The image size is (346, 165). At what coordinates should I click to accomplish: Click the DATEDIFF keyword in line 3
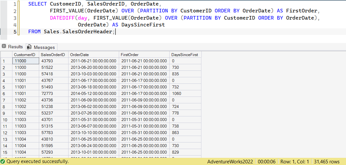point(62,18)
